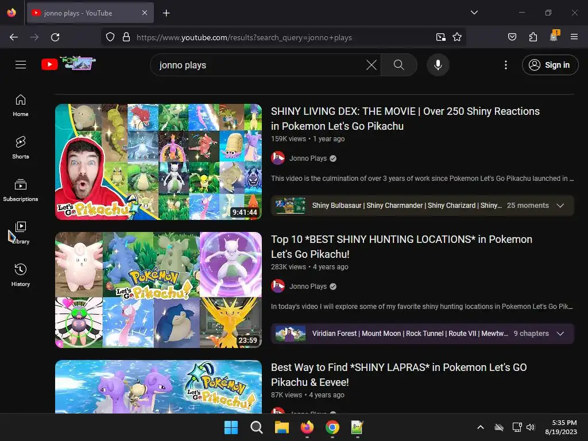Open Subscriptions in the sidebar
Screen dimensions: 588x441
click(21, 191)
